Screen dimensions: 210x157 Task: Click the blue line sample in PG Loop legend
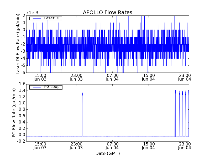(36, 87)
